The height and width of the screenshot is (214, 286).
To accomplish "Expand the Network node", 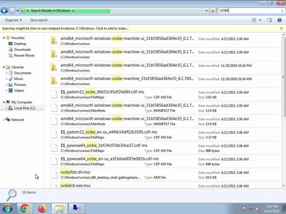I will [4, 120].
